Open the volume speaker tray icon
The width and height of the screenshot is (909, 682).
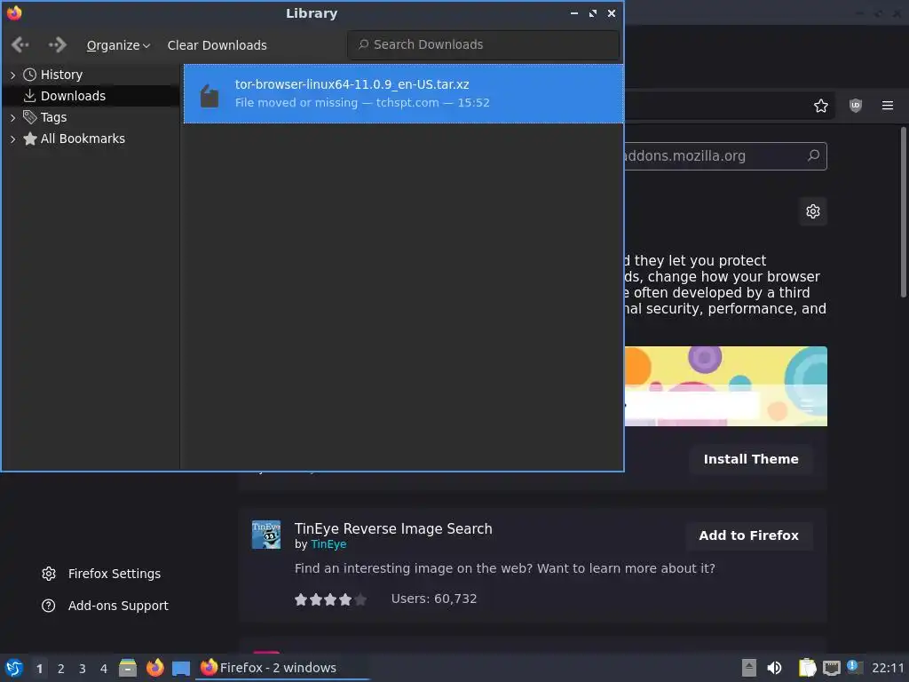click(774, 668)
